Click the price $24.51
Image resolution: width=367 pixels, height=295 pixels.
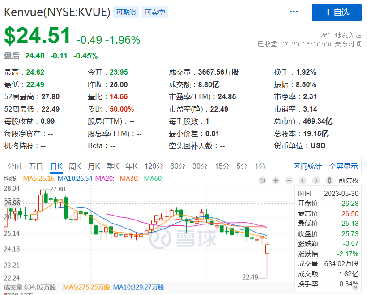click(x=37, y=36)
